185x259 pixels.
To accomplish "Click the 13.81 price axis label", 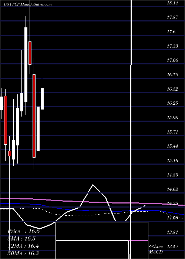I will pos(172,232).
